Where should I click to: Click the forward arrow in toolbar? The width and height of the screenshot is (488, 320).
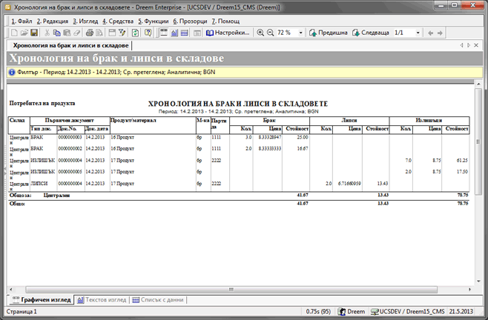coord(440,33)
